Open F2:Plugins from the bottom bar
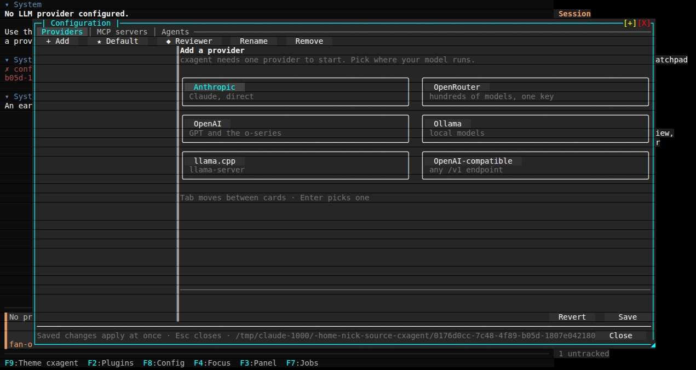 [x=111, y=363]
